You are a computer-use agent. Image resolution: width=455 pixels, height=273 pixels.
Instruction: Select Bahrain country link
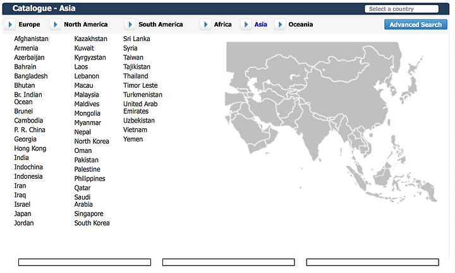(x=25, y=67)
